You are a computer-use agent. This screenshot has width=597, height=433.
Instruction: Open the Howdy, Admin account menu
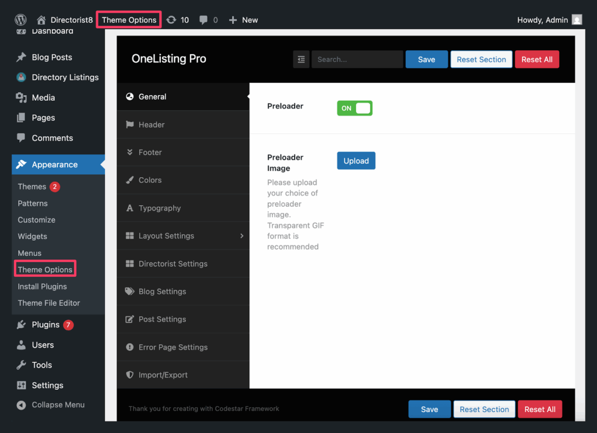[542, 20]
